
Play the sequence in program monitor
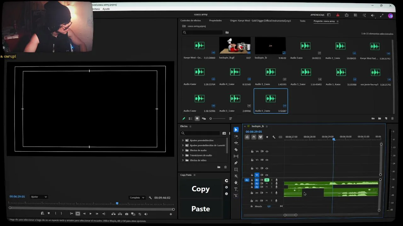[x=90, y=214]
